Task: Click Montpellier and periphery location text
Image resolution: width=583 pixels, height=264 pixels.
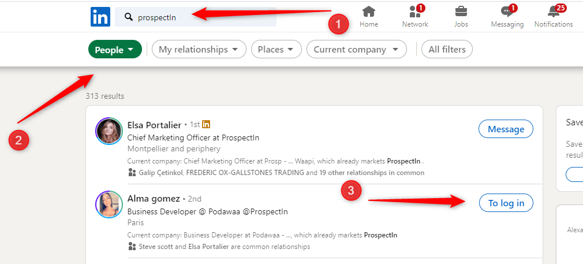Action: tap(174, 148)
